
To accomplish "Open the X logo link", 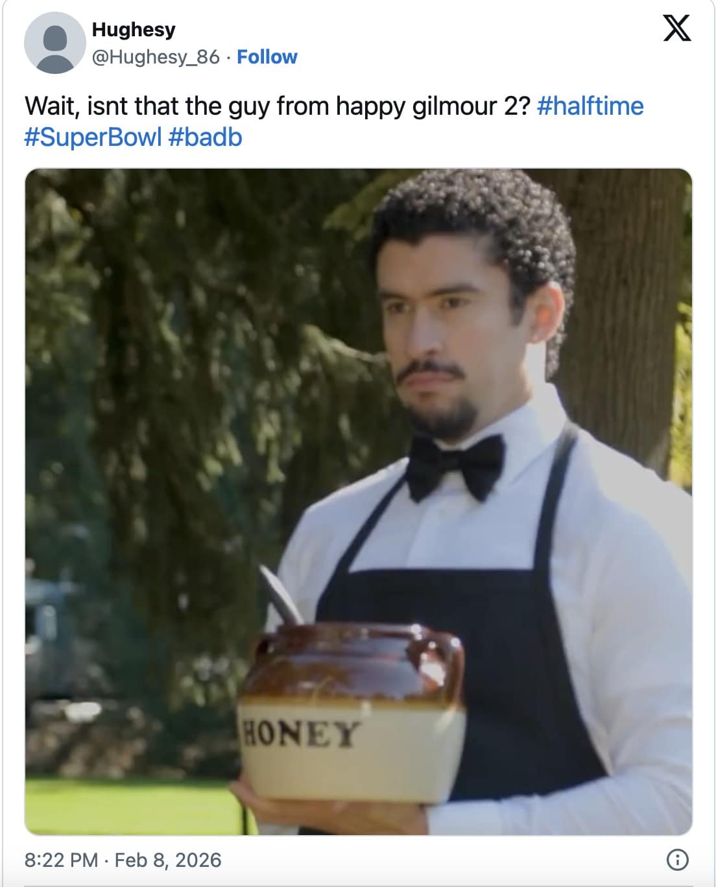I will pos(676,29).
